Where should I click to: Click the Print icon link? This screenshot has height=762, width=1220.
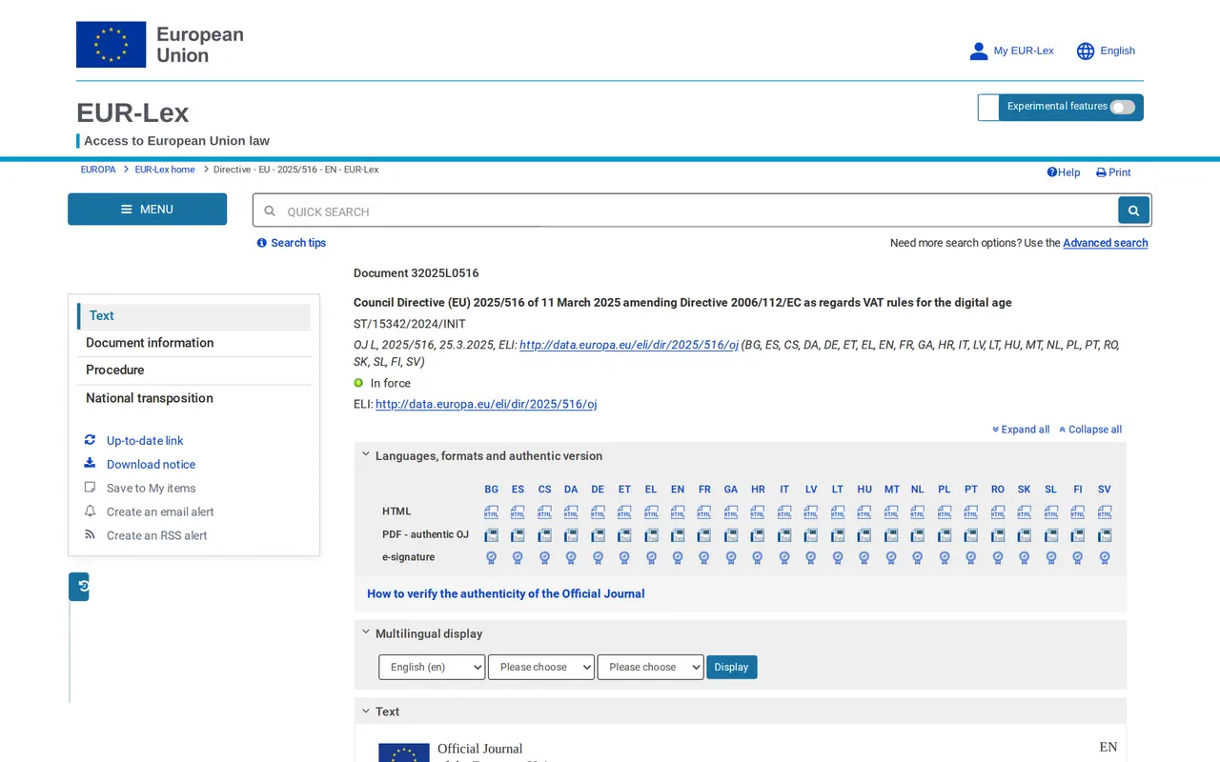point(1113,172)
